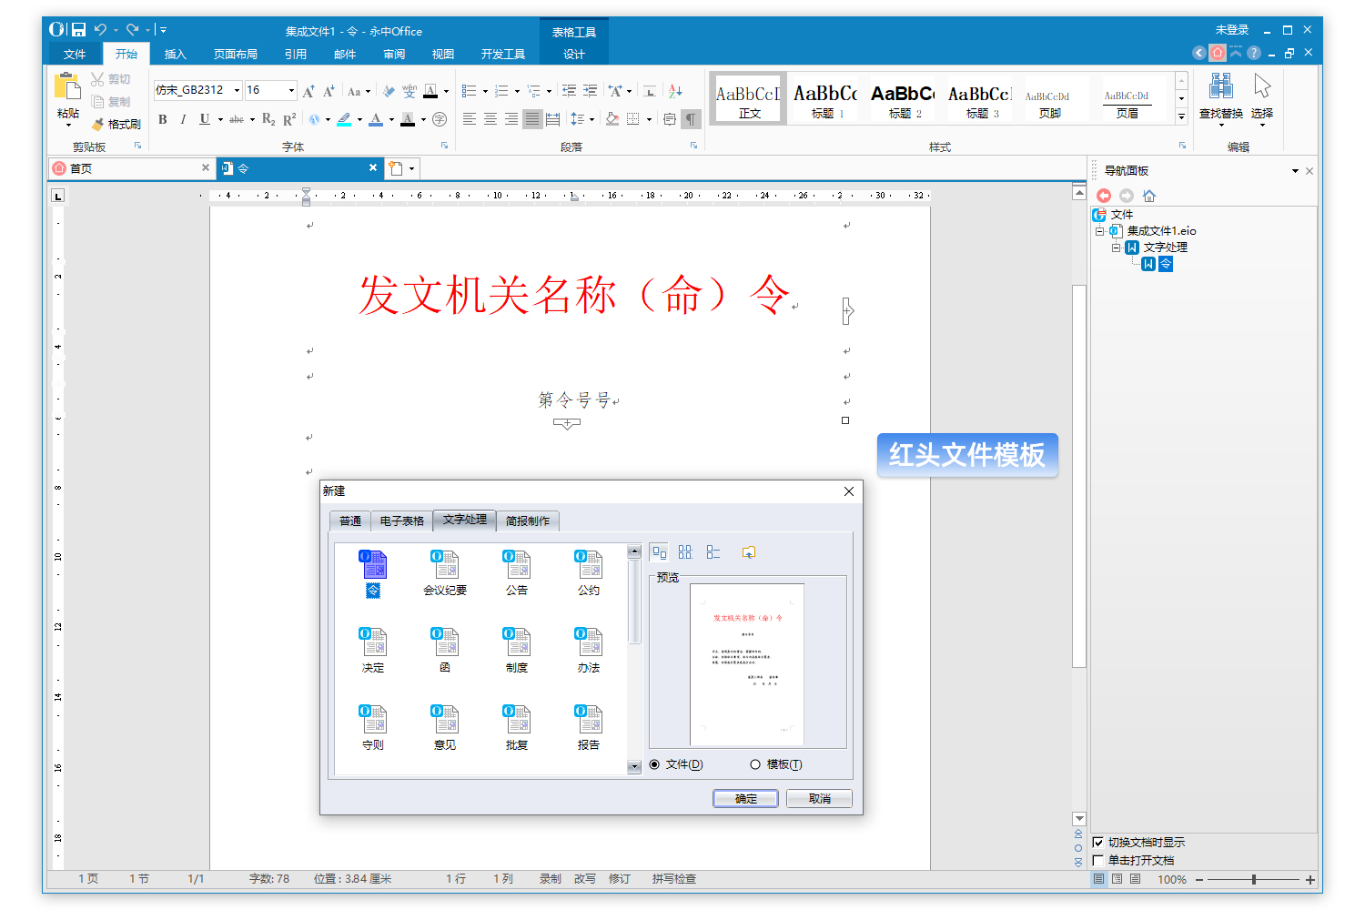Open the 会议纪要 template icon
Viewport: 1365px width, 910px height.
(x=445, y=564)
